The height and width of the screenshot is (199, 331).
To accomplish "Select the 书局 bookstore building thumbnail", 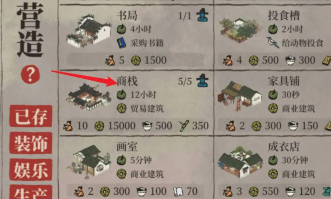I will point(89,31).
